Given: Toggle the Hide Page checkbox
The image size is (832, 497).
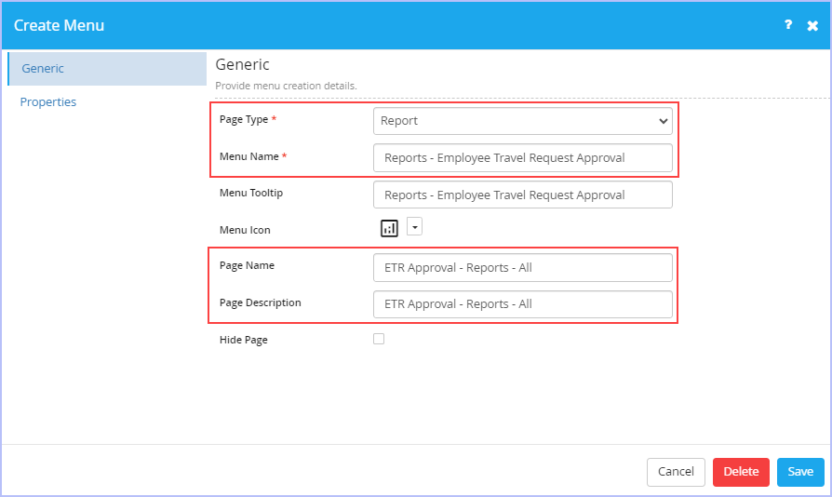Looking at the screenshot, I should (x=379, y=339).
